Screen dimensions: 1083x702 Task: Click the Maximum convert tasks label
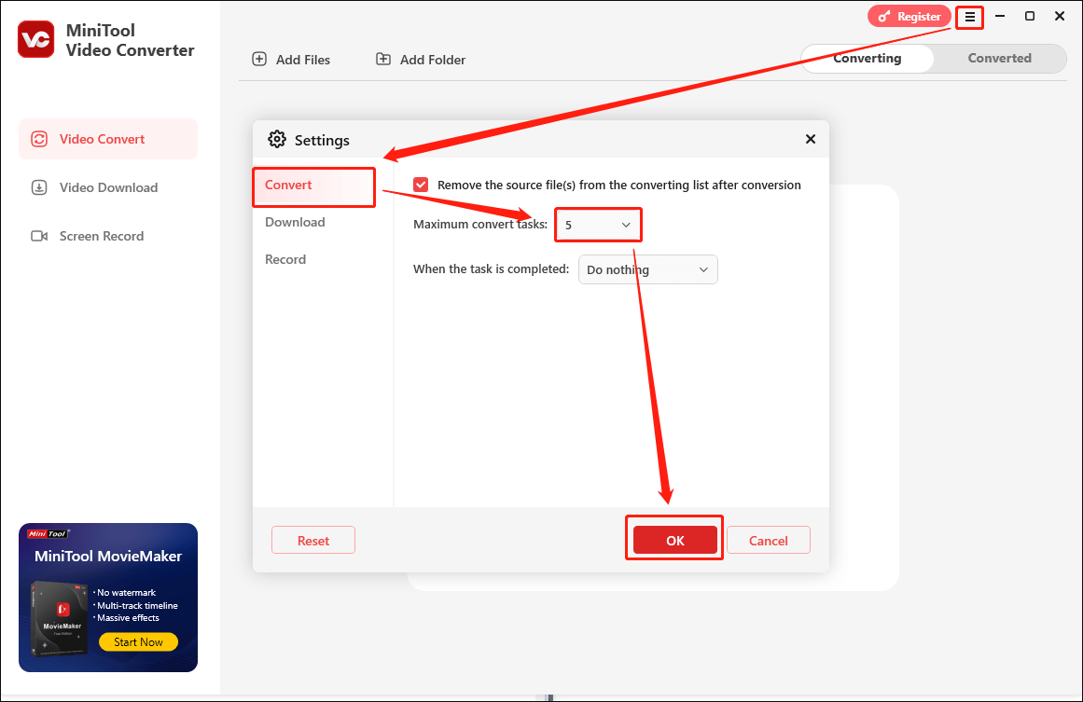click(x=480, y=225)
